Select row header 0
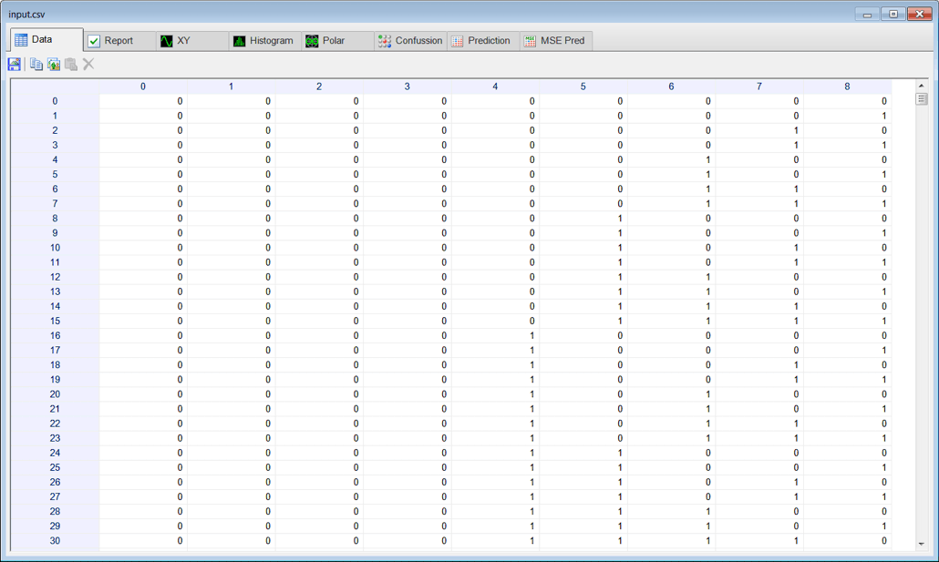This screenshot has width=939, height=562. [x=55, y=101]
